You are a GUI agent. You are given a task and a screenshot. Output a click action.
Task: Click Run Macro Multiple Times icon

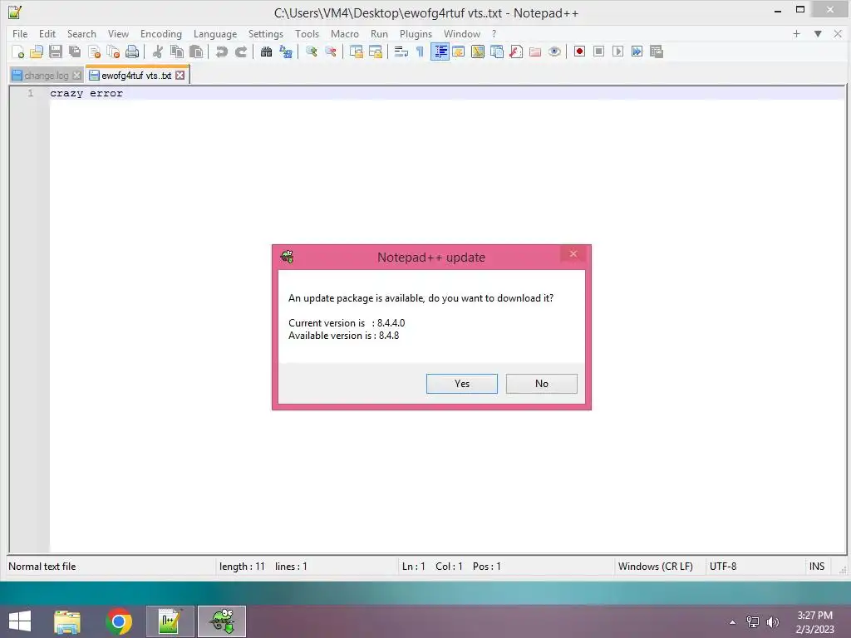[637, 52]
